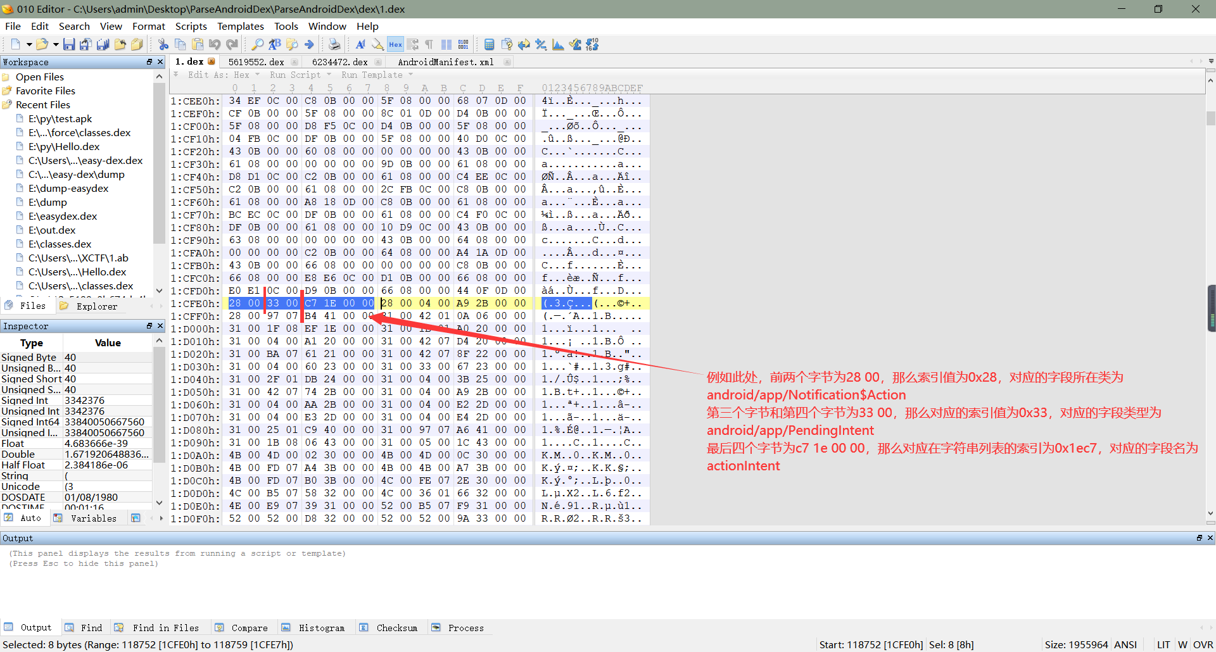This screenshot has height=652, width=1216.
Task: Undo the last edit
Action: [215, 44]
